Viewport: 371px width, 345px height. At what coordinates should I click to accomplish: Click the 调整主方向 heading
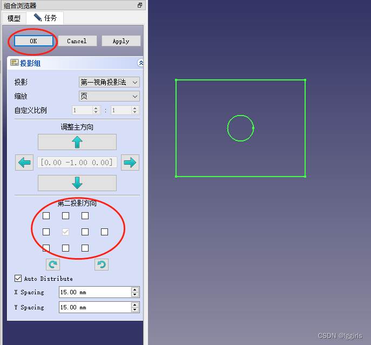(x=77, y=127)
